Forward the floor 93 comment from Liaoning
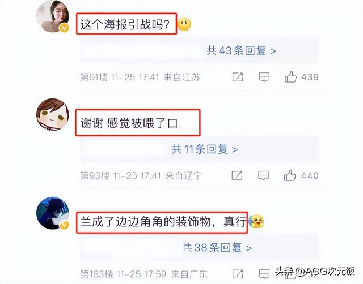Viewport: 363px width, 284px height. [237, 175]
